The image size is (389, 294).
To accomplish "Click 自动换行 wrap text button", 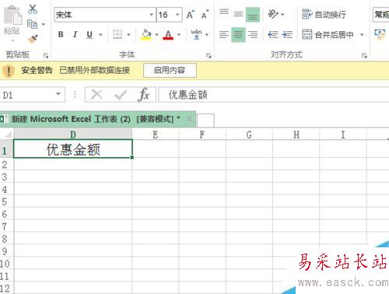I will [324, 15].
